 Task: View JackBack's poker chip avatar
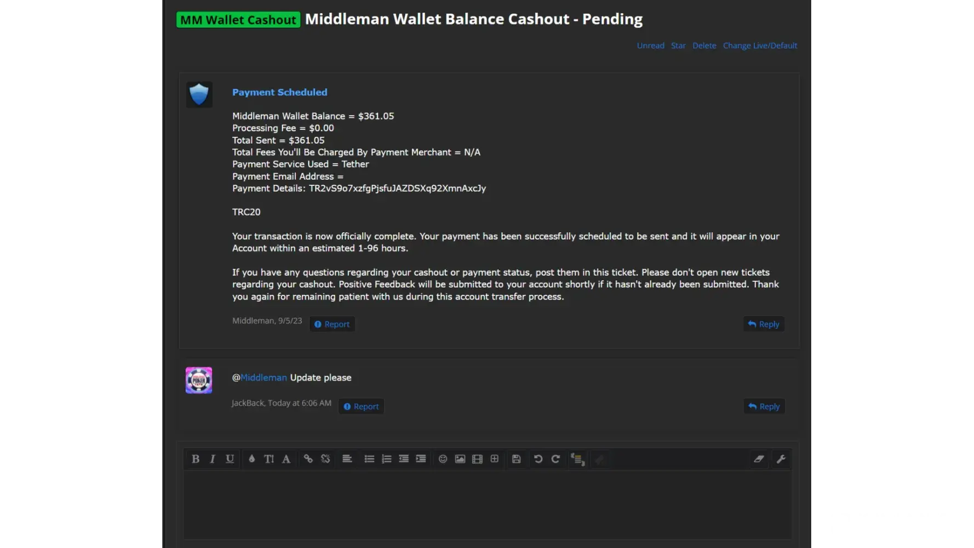(199, 380)
